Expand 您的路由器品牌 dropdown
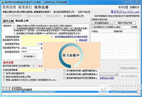142x97 pixels. pos(52,37)
